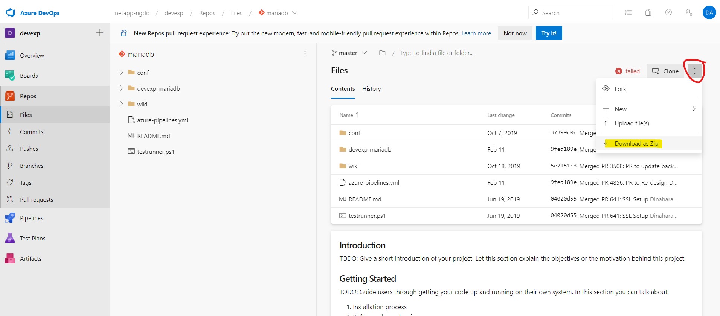Follow the Learn more link
This screenshot has height=316, width=720.
[x=476, y=33]
